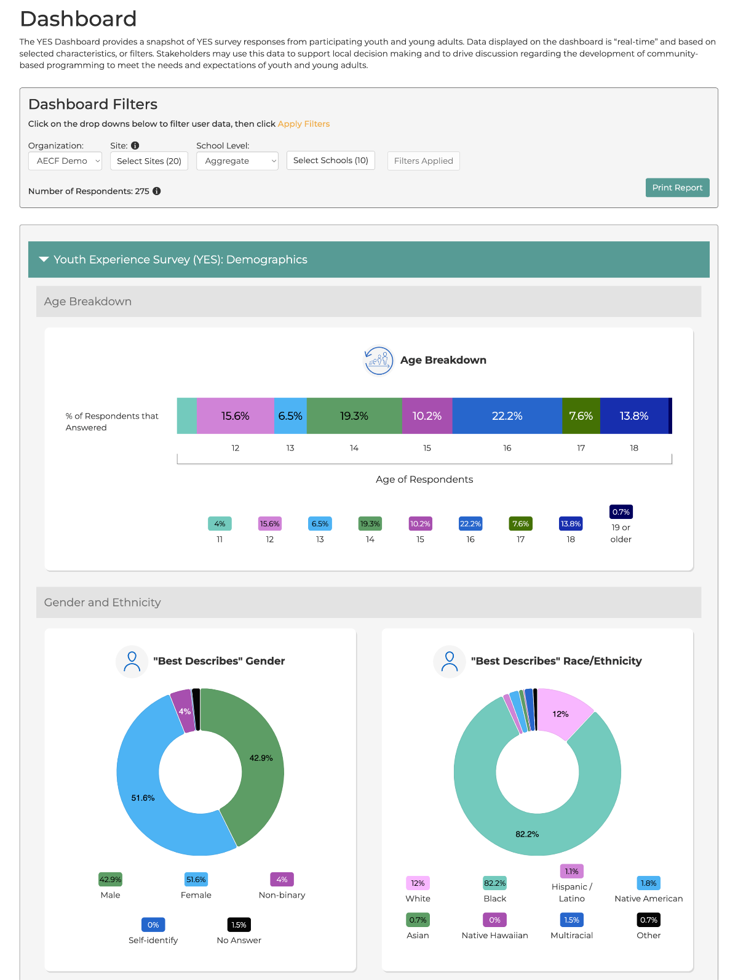Collapse the Demographics section triangle

pos(44,260)
